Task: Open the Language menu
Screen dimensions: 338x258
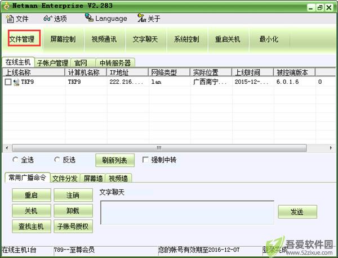Action: pyautogui.click(x=106, y=19)
